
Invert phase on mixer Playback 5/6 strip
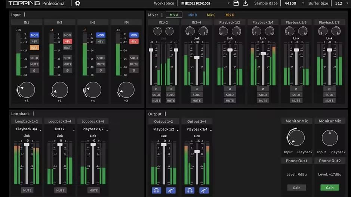[x=296, y=89]
